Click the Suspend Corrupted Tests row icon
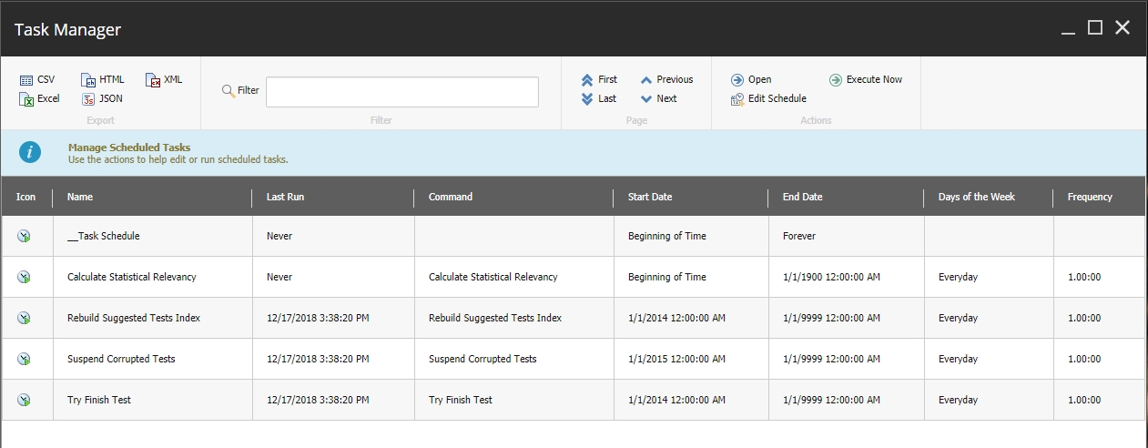The width and height of the screenshot is (1148, 448). click(25, 359)
